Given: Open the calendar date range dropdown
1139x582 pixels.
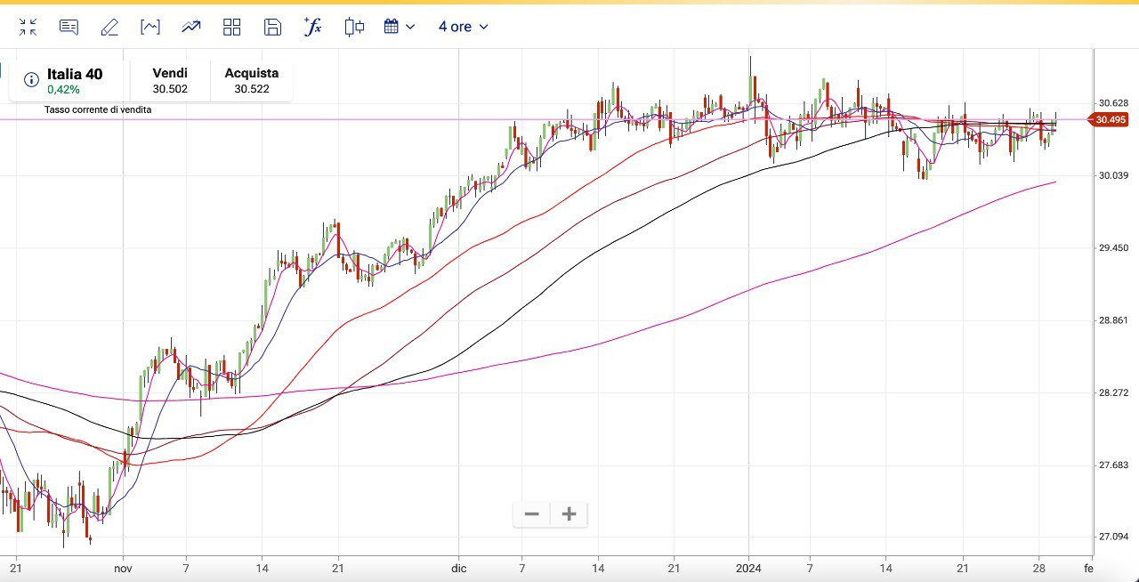Looking at the screenshot, I should click(392, 27).
